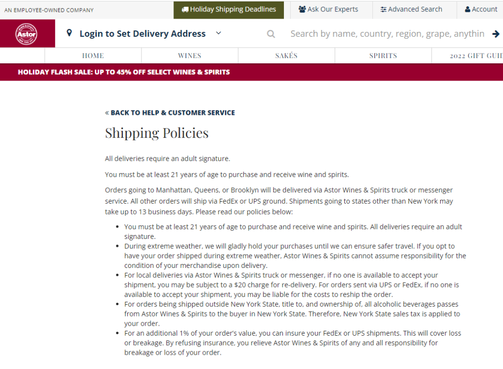Click the map pin location icon

click(x=69, y=33)
